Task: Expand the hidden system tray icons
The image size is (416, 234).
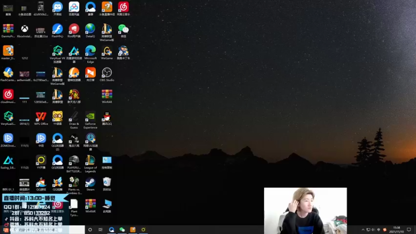Action: [363, 230]
